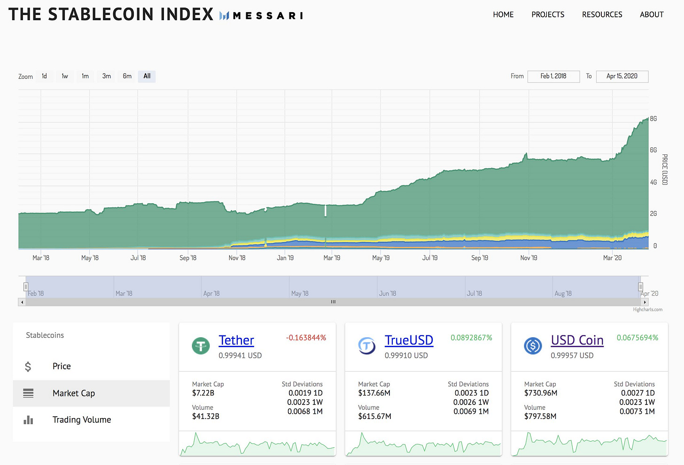Click TrueUSD's $615.67M volume value
684x465 pixels.
tap(374, 416)
